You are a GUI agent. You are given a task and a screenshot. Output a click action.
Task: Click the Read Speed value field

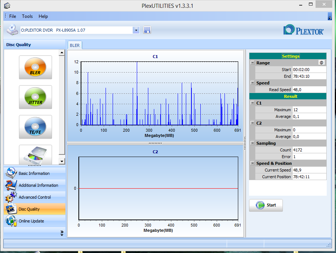[309, 90]
